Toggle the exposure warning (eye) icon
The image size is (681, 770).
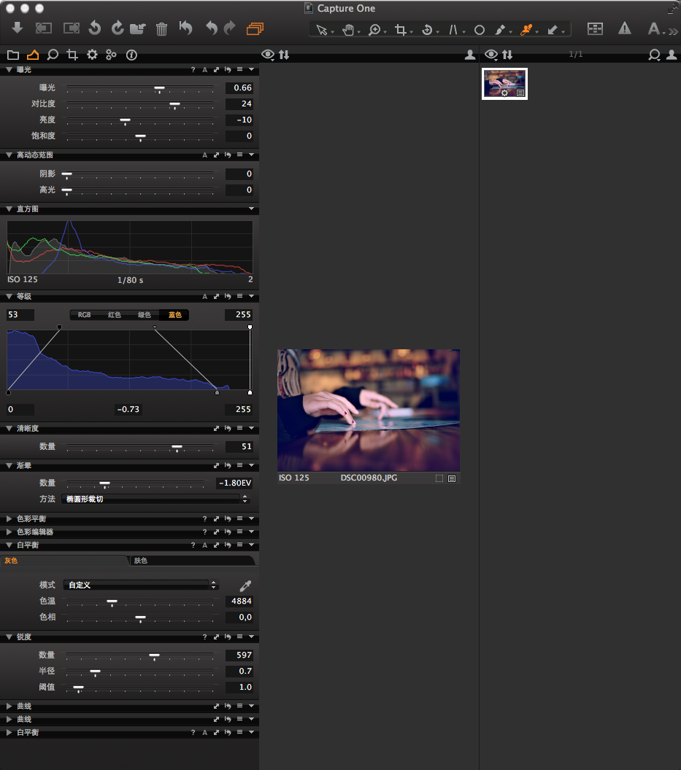pyautogui.click(x=267, y=55)
